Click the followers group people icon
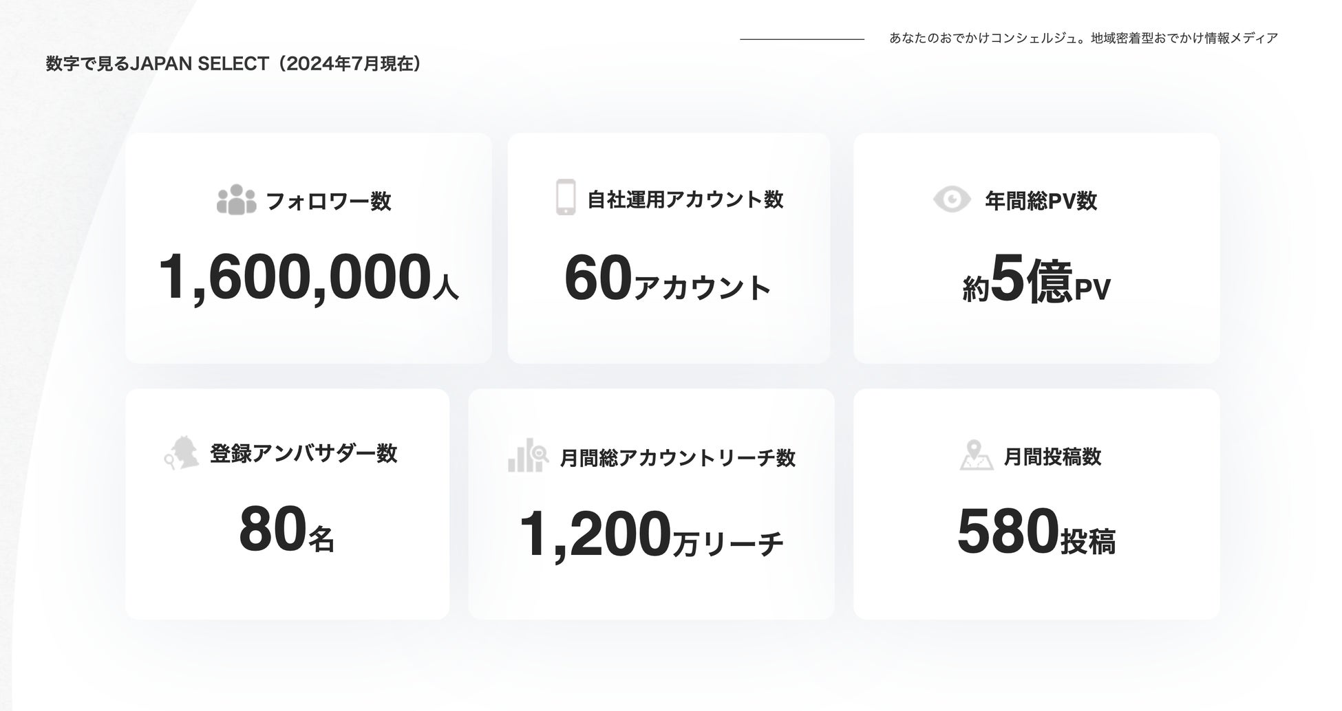 [x=236, y=200]
